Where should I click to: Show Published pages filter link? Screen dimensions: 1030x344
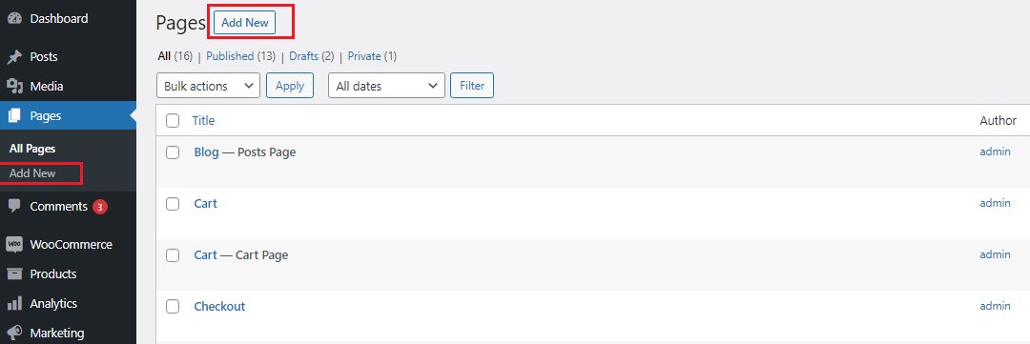[x=230, y=56]
